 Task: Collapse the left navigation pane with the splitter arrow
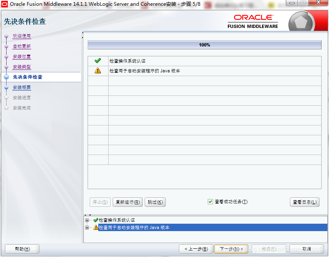[x=83, y=33]
